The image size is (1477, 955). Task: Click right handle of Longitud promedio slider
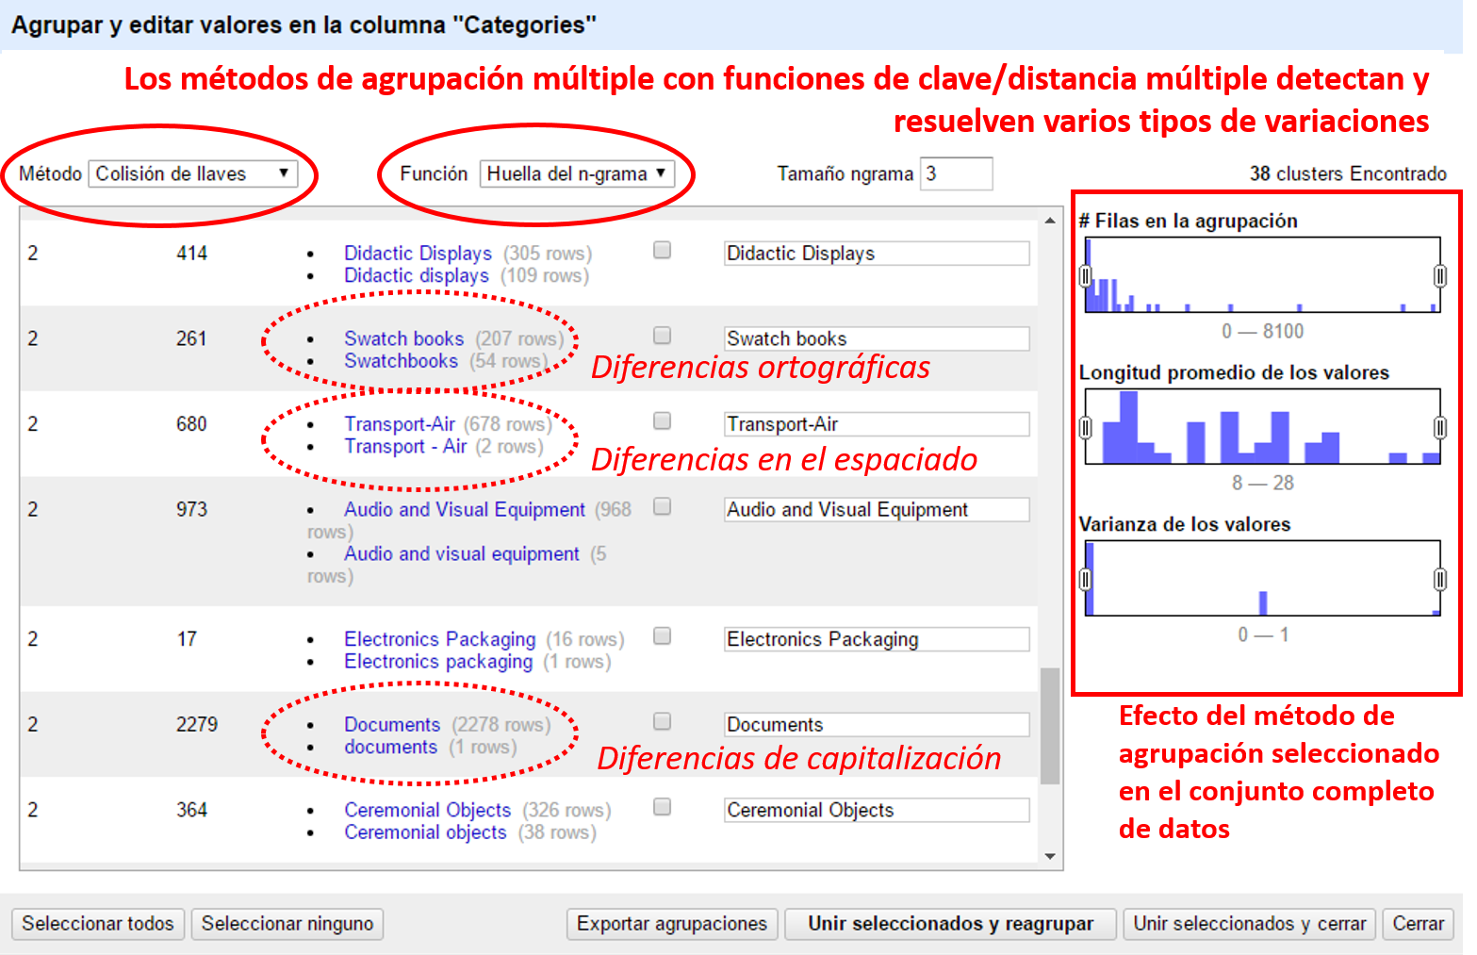click(1439, 427)
